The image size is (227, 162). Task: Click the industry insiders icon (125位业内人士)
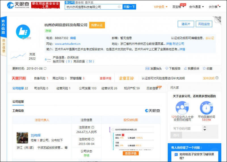point(182,108)
